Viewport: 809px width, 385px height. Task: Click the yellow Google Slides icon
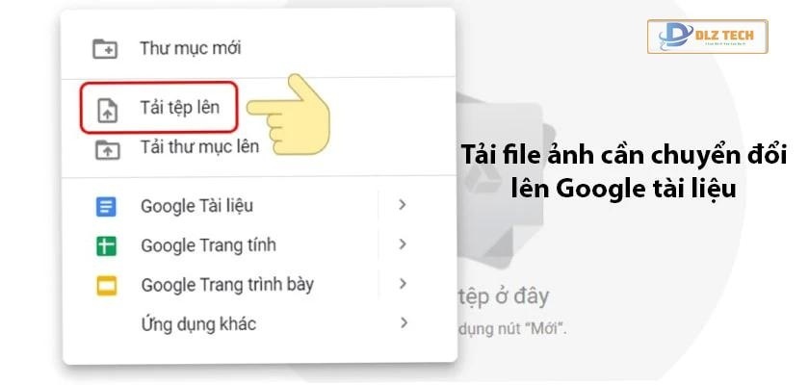(107, 286)
